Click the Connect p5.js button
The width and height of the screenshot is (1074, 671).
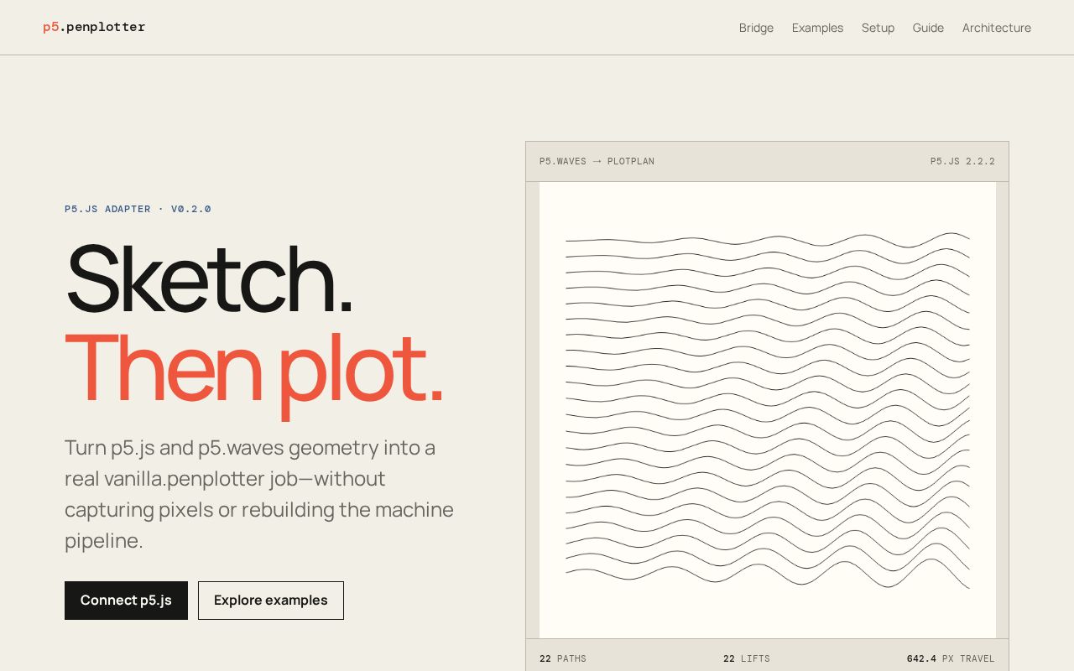point(126,601)
